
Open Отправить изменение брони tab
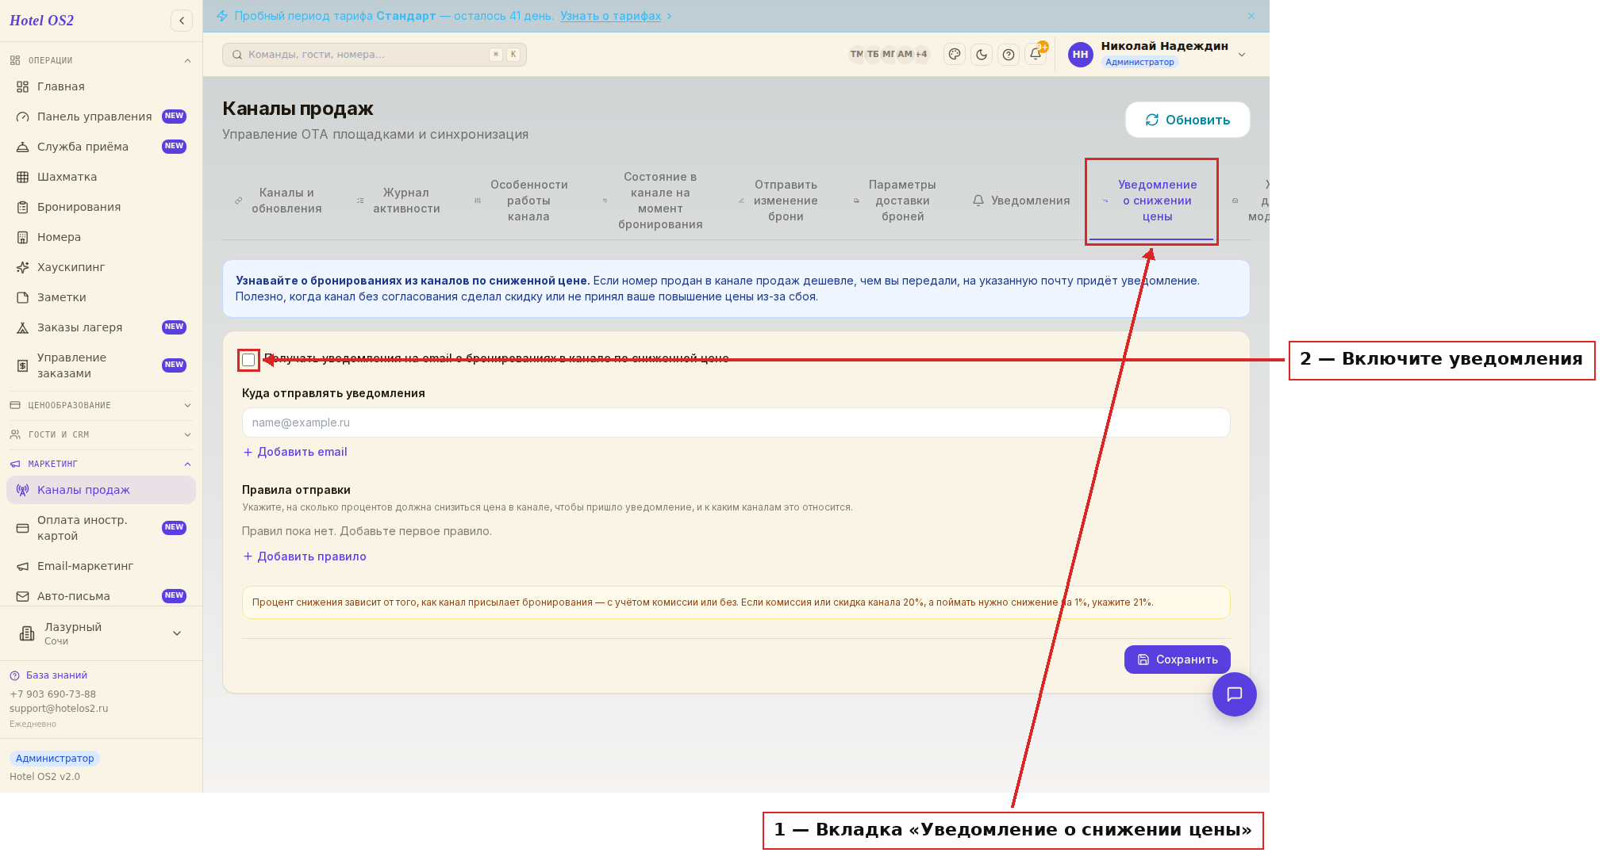[x=779, y=201]
